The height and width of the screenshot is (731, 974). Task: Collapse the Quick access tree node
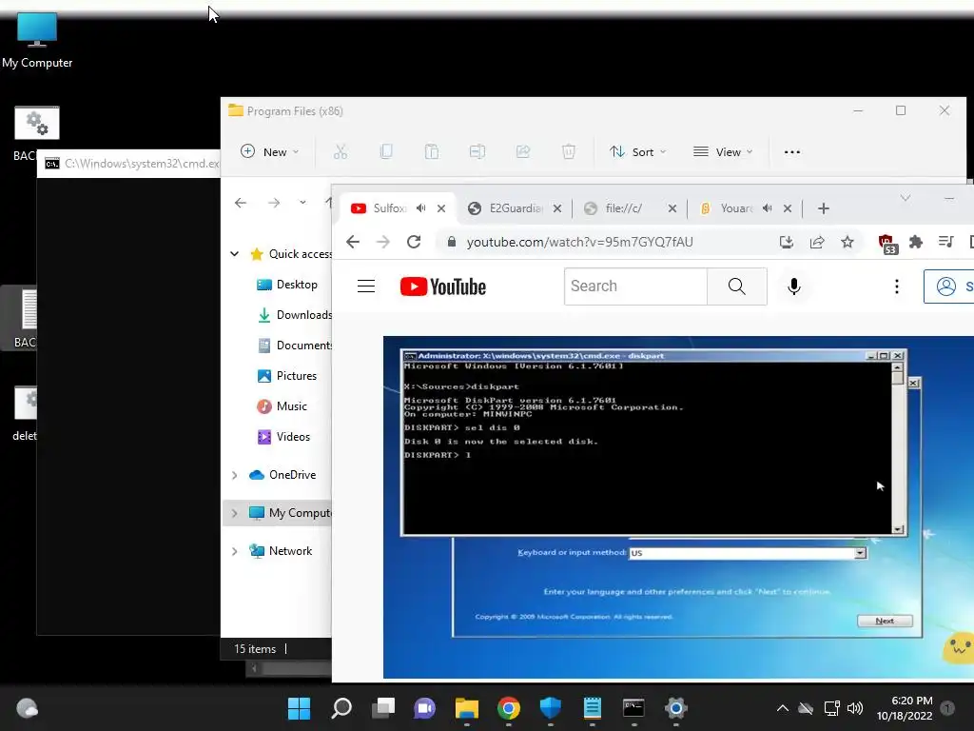234,253
